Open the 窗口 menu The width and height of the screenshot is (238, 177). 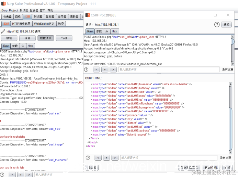pos(43,10)
